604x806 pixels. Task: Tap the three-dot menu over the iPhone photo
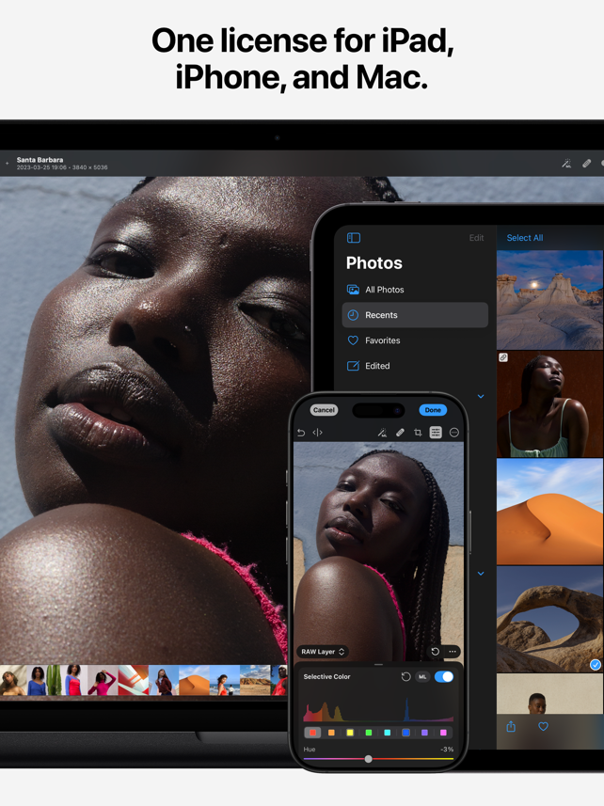[453, 651]
